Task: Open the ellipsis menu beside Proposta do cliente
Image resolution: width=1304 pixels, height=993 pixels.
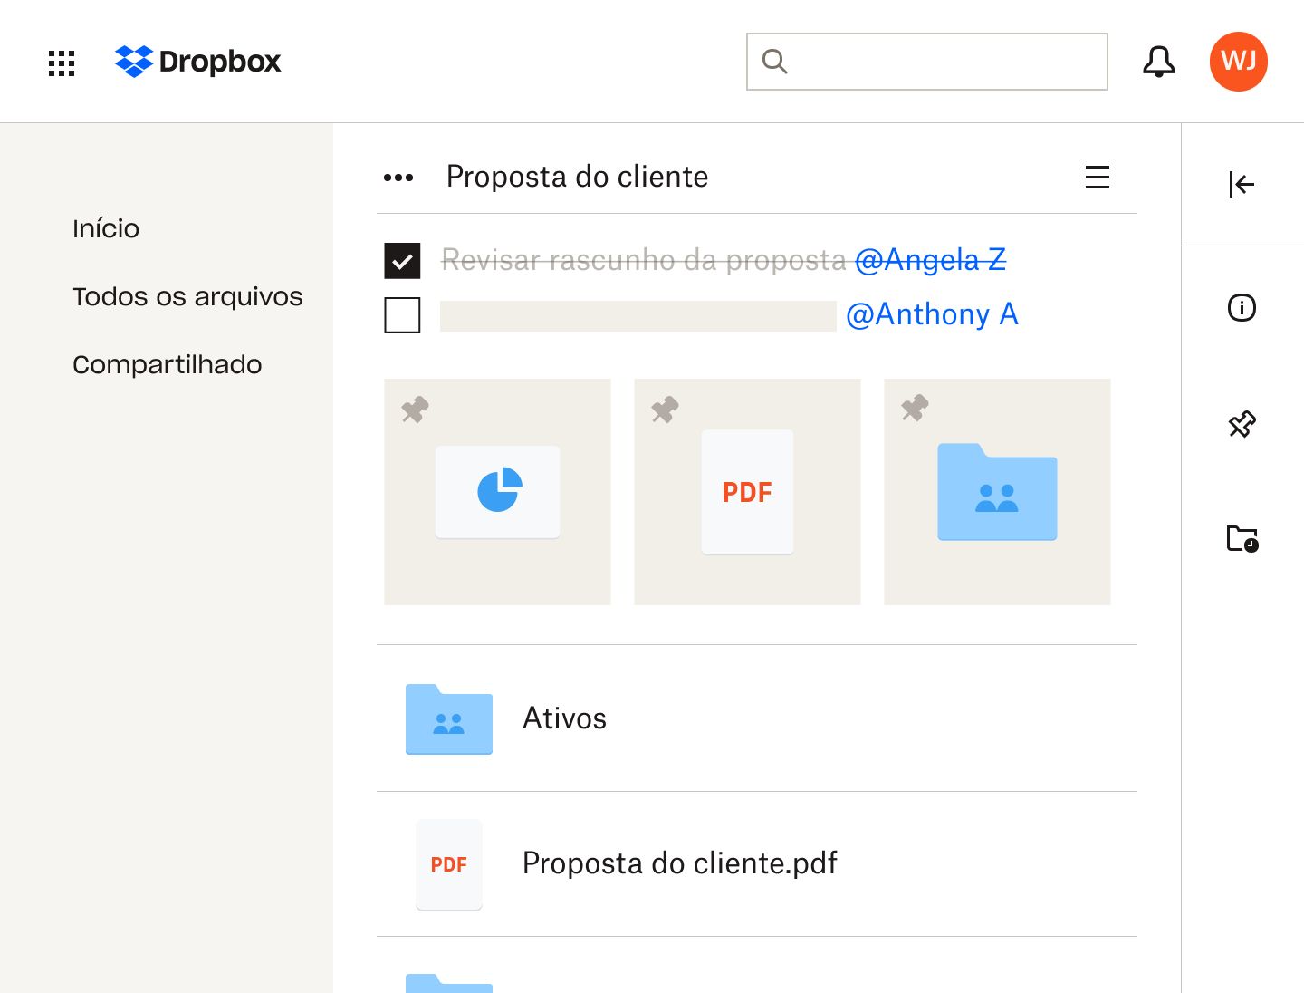Action: (398, 177)
